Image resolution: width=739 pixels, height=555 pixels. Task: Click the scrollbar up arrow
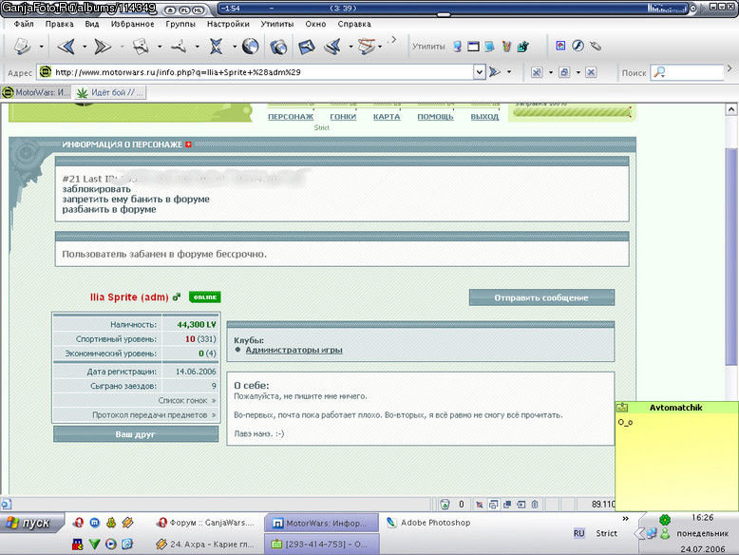point(731,109)
